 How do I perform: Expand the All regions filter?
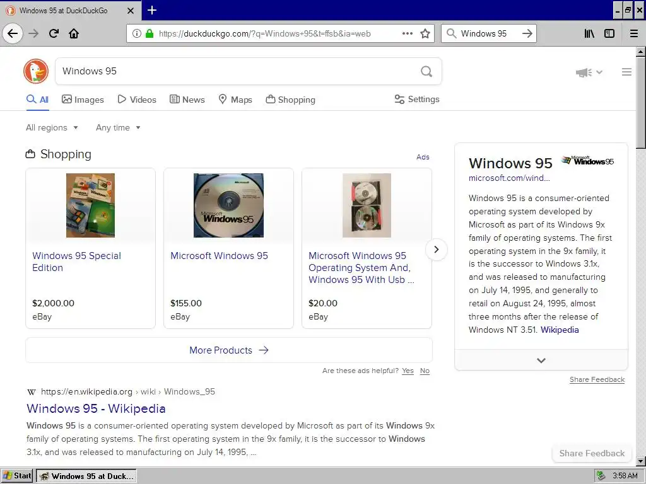tap(52, 127)
